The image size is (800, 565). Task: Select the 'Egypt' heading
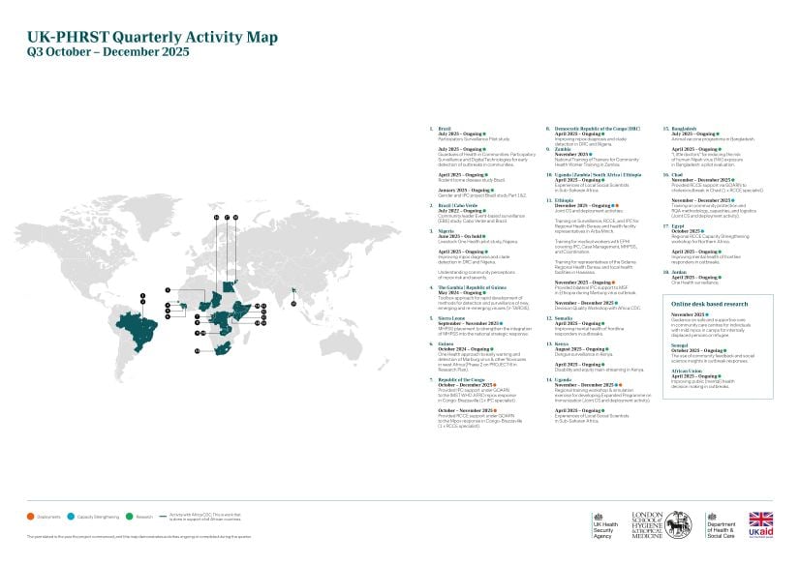678,225
